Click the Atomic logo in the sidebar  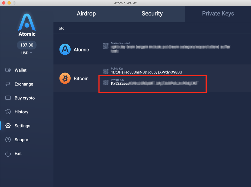[x=27, y=25]
